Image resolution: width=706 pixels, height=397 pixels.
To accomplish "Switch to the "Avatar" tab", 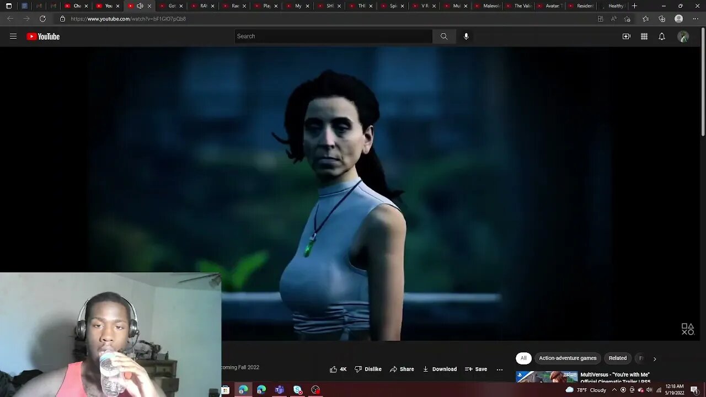I will point(550,6).
